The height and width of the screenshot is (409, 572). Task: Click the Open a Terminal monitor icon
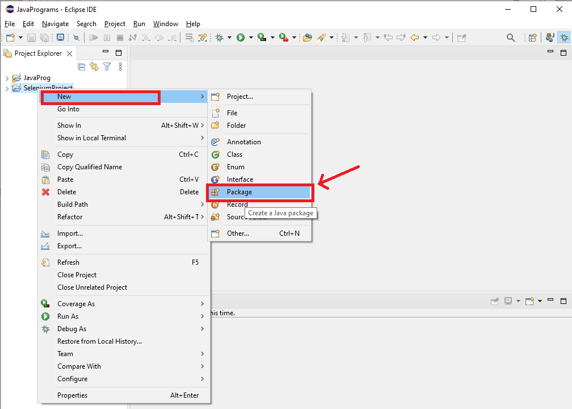[x=60, y=37]
